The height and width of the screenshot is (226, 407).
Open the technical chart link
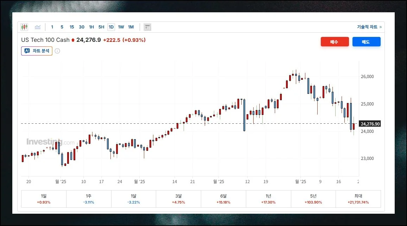[369, 27]
